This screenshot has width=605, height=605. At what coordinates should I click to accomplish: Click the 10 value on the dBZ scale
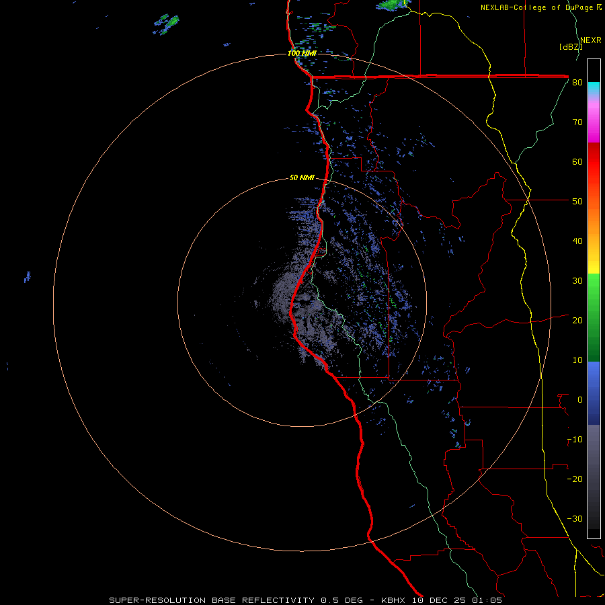(x=577, y=360)
